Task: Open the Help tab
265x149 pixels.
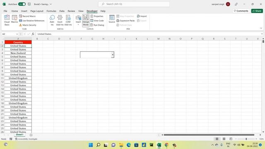Action: click(103, 11)
